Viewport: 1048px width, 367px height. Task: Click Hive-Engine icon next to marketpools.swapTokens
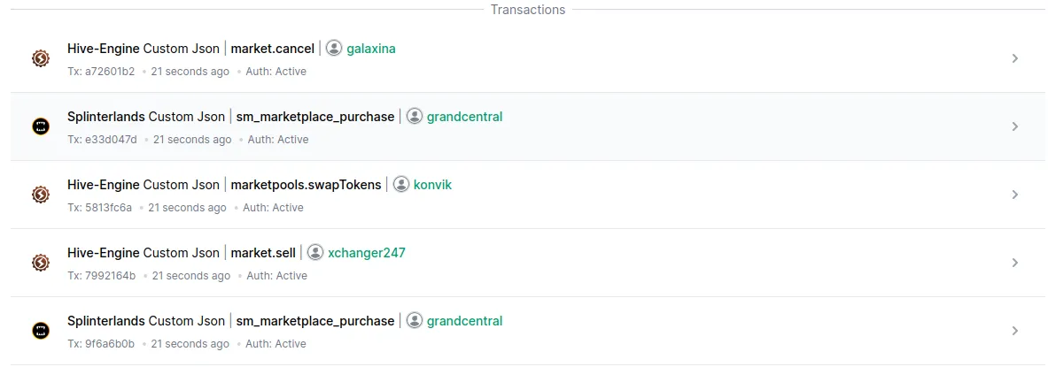tap(41, 195)
